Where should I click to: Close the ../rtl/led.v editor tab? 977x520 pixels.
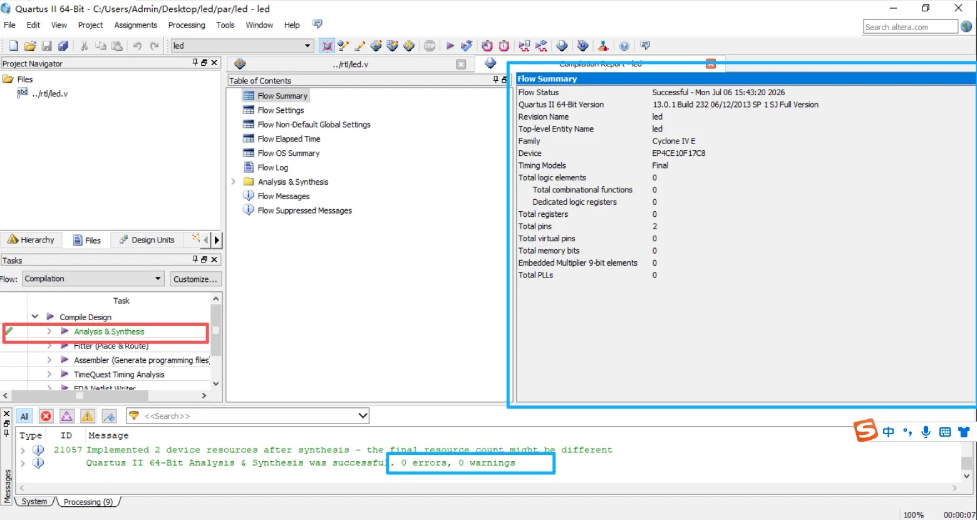coord(461,64)
